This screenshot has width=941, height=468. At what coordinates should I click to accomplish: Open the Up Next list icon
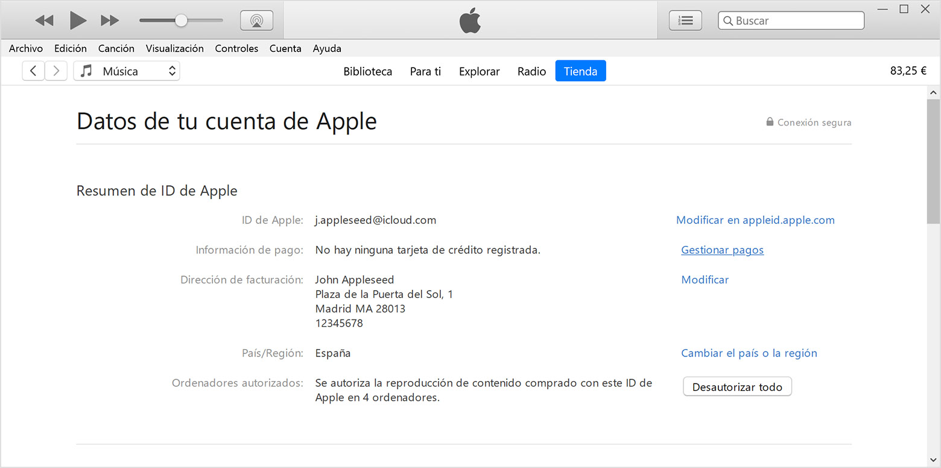[x=685, y=21]
